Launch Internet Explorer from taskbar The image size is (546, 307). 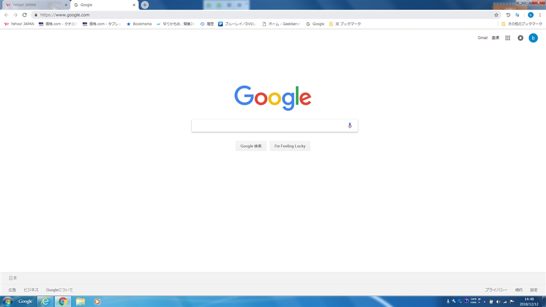click(x=45, y=302)
